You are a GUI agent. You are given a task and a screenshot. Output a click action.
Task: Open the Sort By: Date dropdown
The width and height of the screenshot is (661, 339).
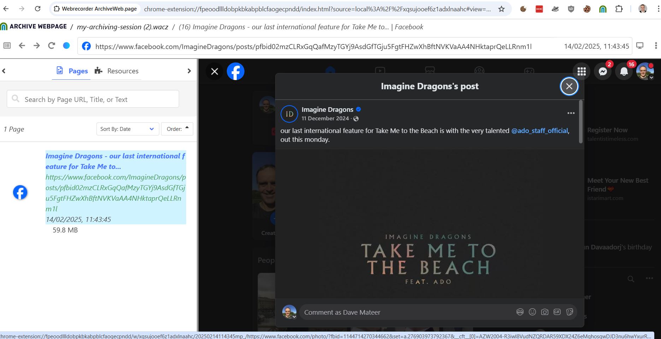127,129
